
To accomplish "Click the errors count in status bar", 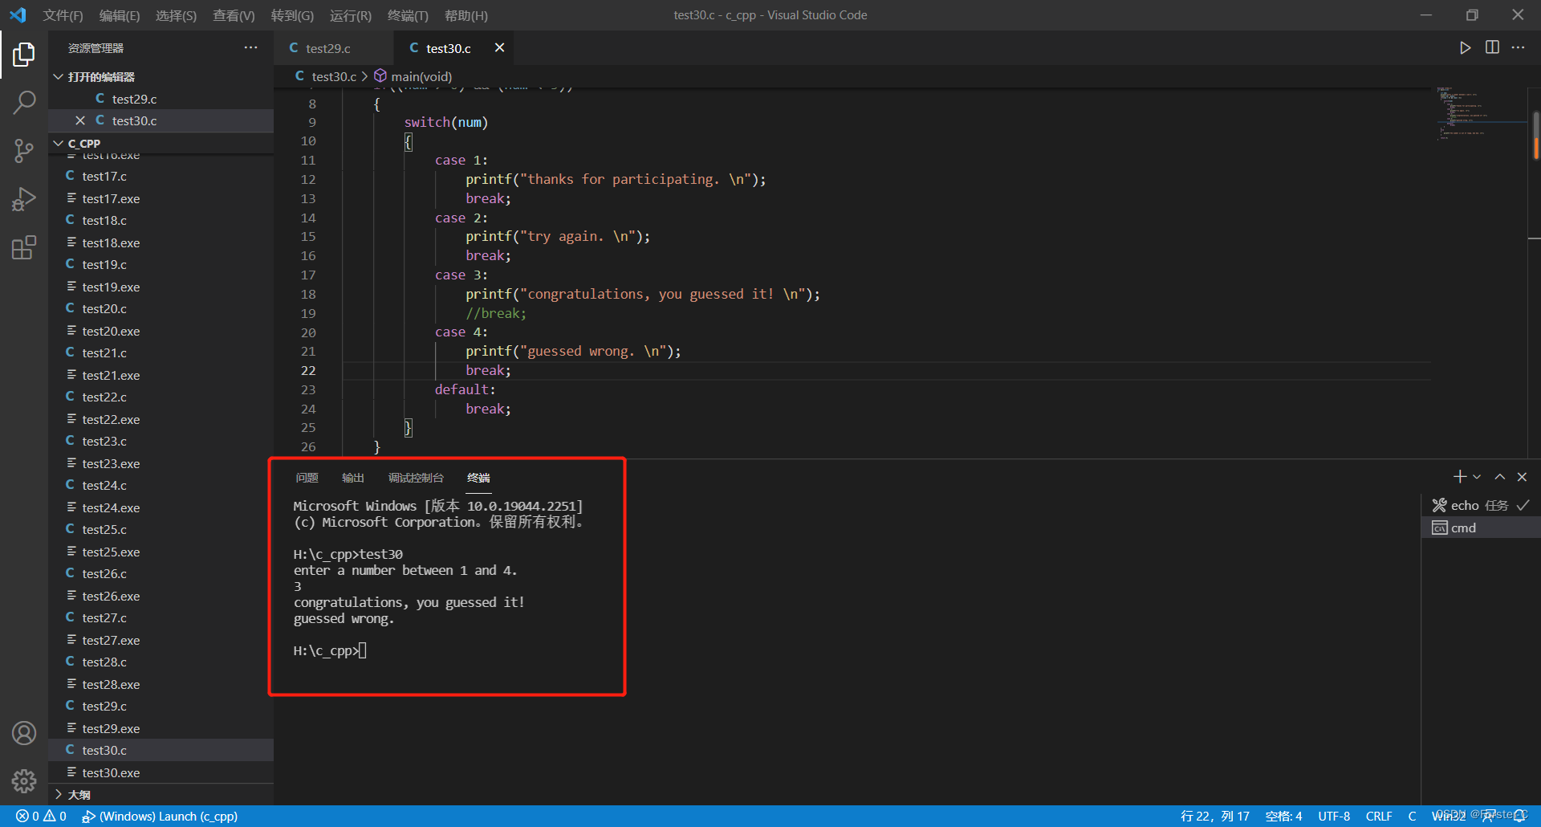I will pos(27,816).
